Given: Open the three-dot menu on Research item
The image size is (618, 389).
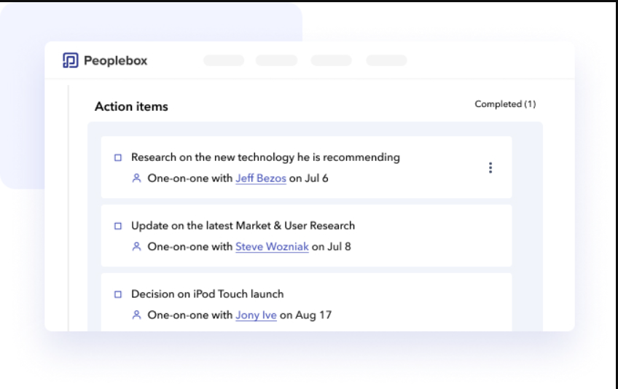Looking at the screenshot, I should coord(490,168).
